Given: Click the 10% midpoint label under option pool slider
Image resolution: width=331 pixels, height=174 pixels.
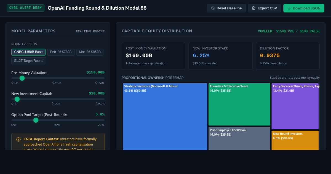Looking at the screenshot, I should click(x=57, y=125).
